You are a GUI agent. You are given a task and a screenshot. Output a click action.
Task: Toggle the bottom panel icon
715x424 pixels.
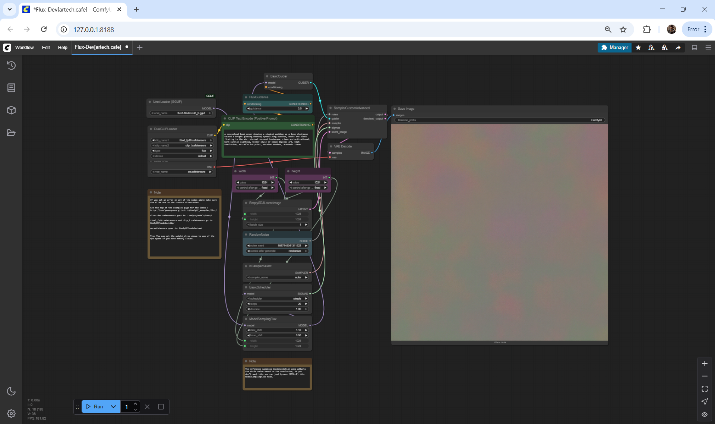pos(695,48)
